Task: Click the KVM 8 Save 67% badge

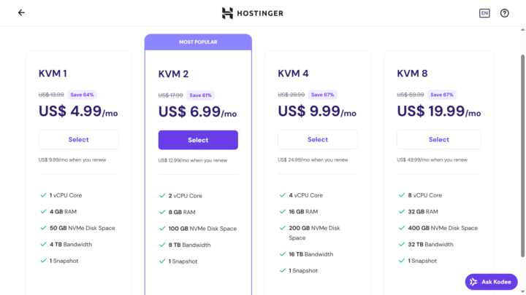Action: click(x=442, y=95)
